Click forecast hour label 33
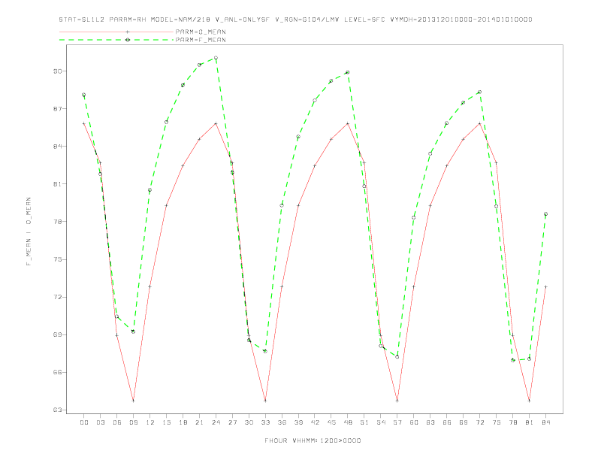 click(265, 422)
